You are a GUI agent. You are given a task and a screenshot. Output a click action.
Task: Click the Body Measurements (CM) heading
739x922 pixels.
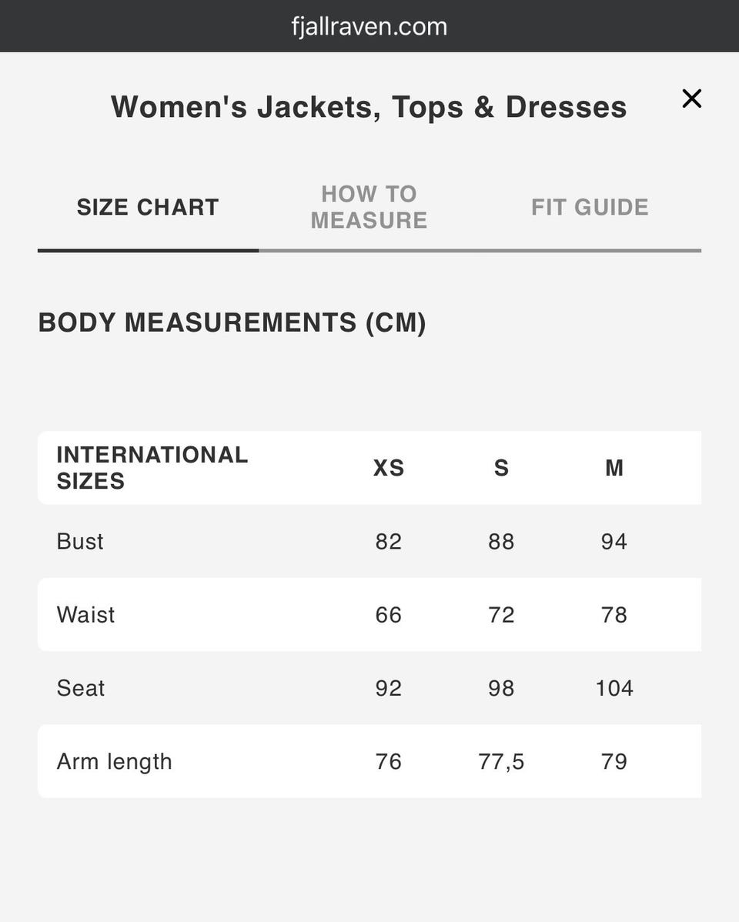tap(232, 322)
